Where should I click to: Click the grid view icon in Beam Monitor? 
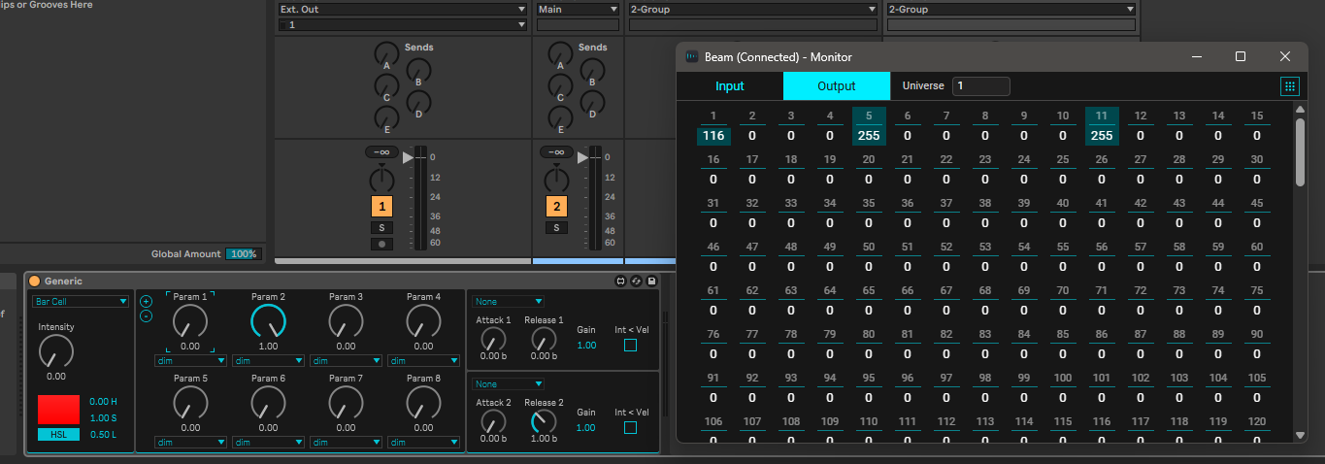click(1289, 86)
